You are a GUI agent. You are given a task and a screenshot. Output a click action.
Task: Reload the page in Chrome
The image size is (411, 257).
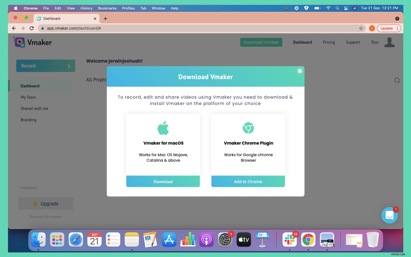point(32,28)
